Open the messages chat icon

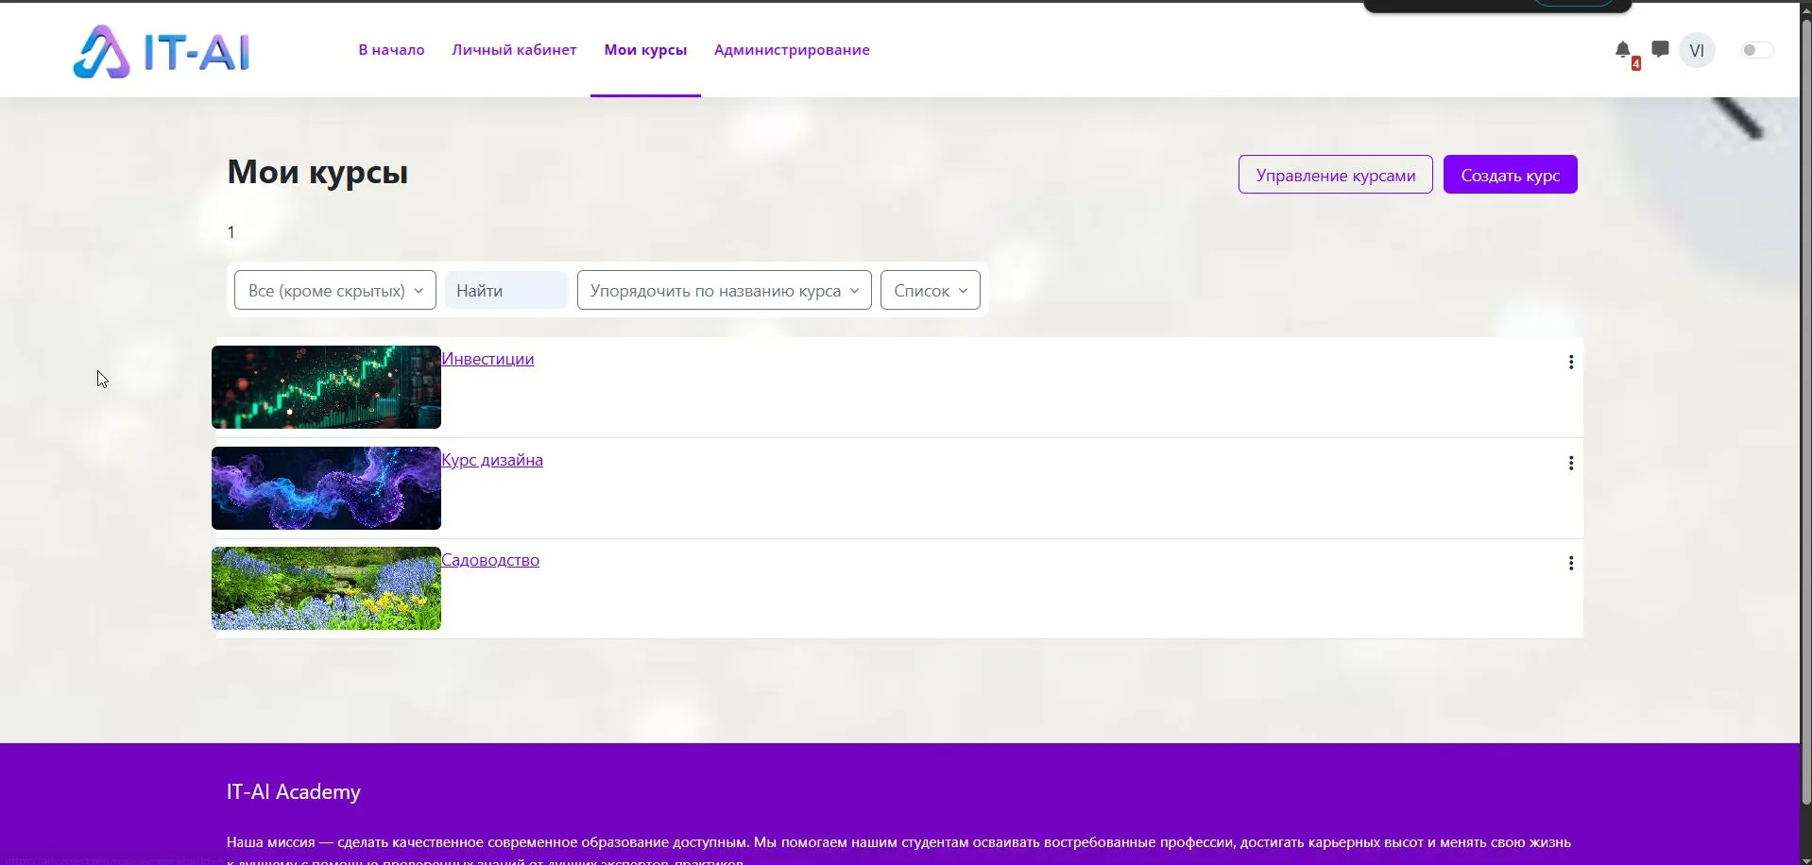coord(1660,49)
